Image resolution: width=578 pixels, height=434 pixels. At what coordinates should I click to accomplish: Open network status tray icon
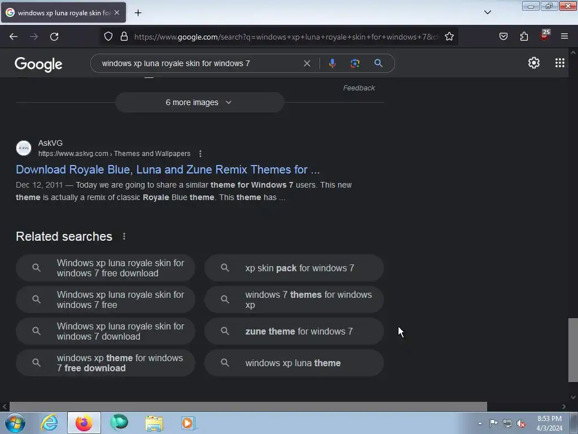(x=507, y=423)
